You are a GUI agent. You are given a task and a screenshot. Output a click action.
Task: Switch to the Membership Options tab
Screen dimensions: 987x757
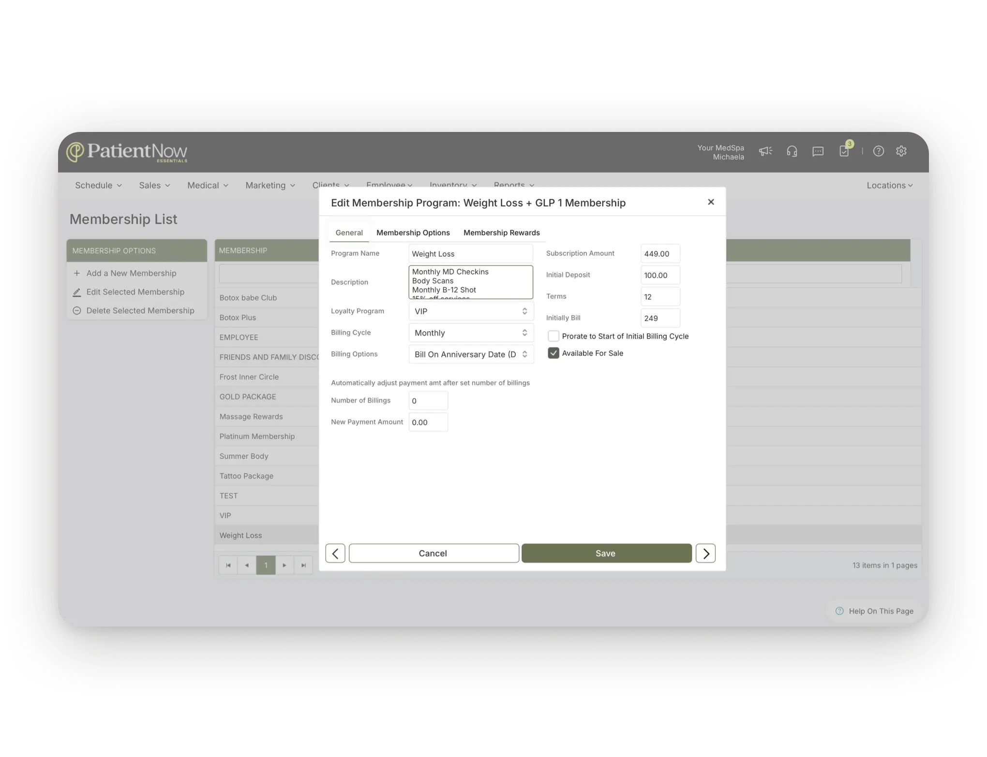pyautogui.click(x=413, y=233)
